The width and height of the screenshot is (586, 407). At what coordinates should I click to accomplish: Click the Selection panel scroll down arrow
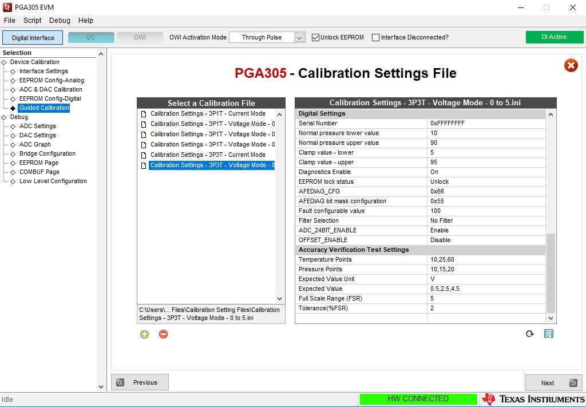(101, 387)
